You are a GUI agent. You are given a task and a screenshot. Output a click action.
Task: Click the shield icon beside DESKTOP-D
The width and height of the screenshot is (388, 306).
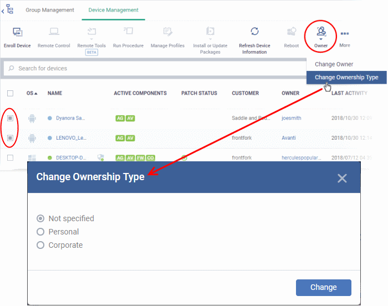tap(101, 157)
